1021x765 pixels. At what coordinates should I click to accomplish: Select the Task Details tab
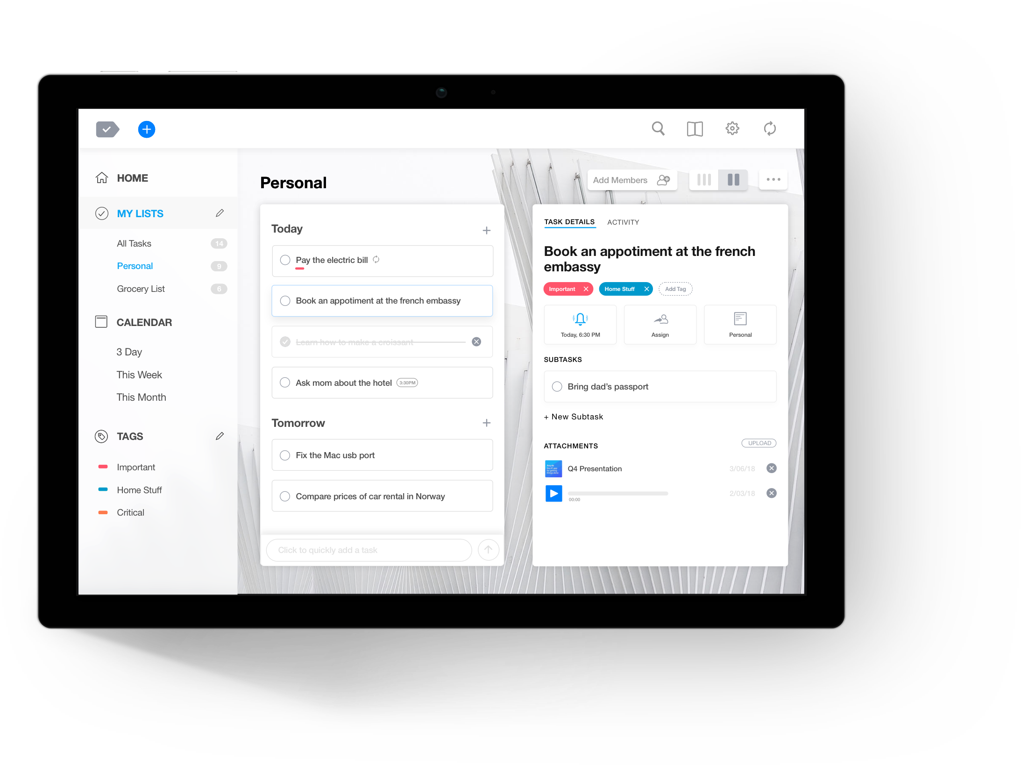(x=569, y=222)
